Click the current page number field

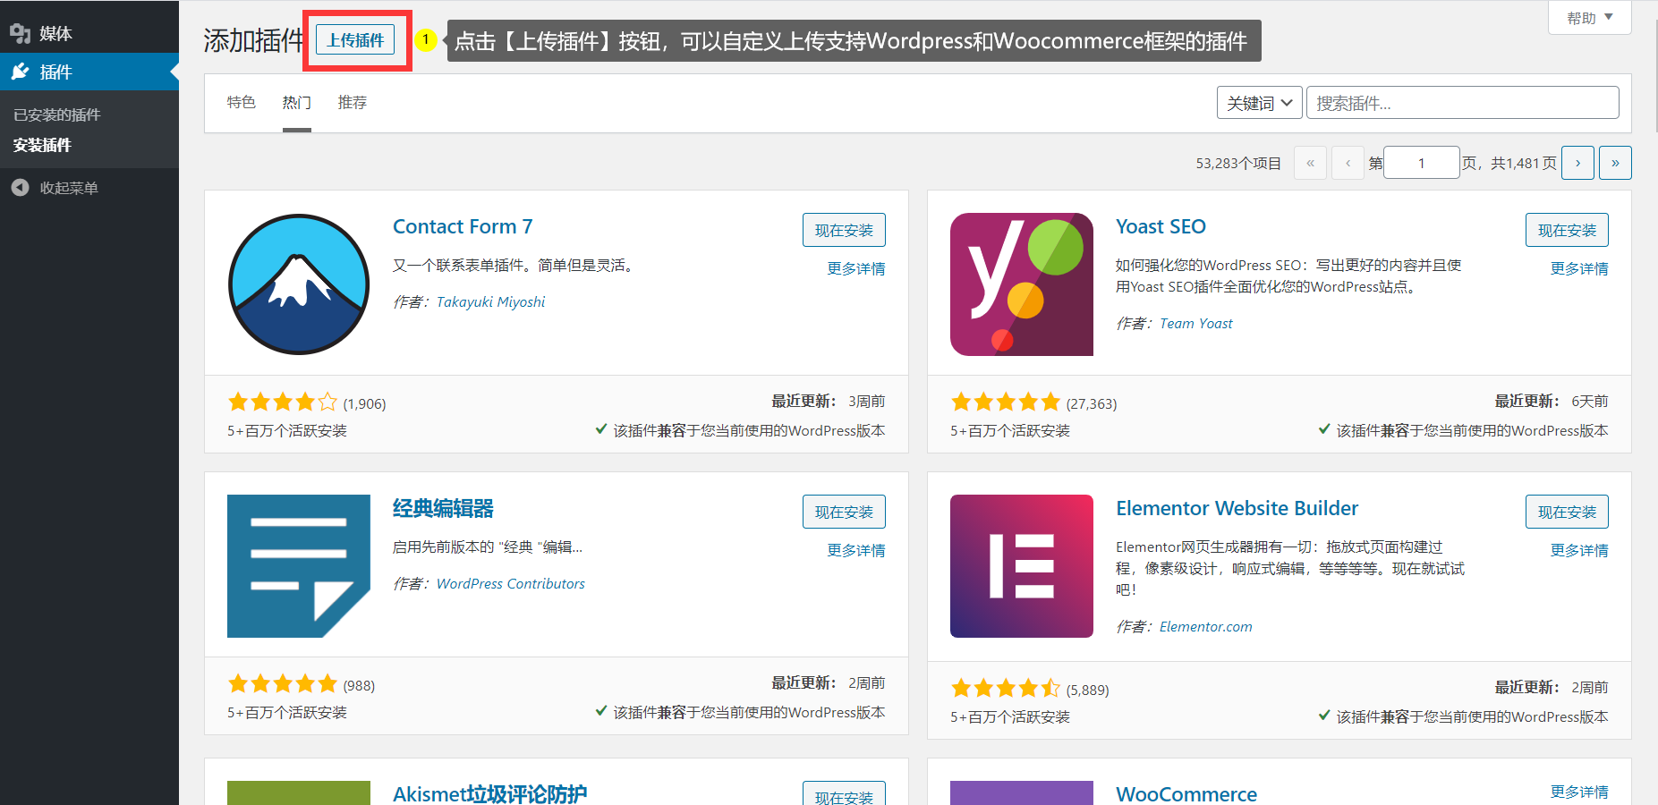[x=1421, y=163]
